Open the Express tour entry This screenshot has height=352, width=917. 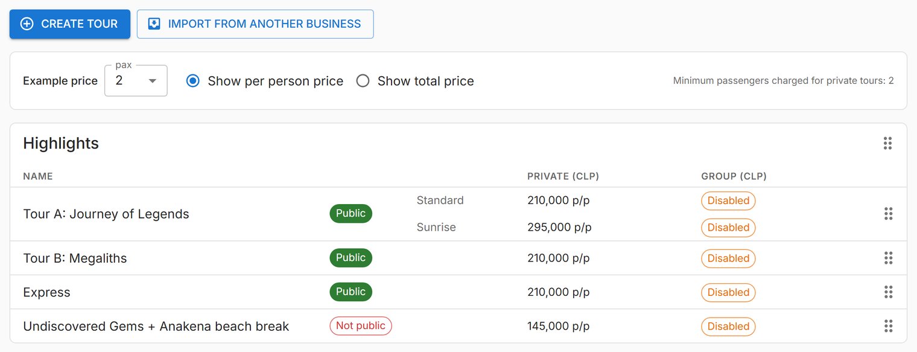46,292
